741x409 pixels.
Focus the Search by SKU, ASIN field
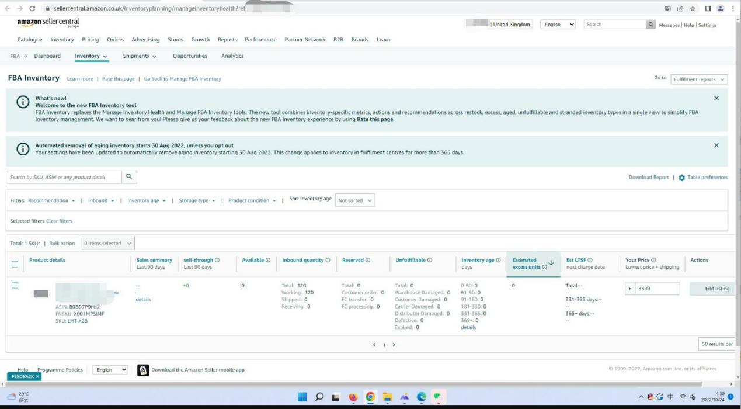[64, 177]
